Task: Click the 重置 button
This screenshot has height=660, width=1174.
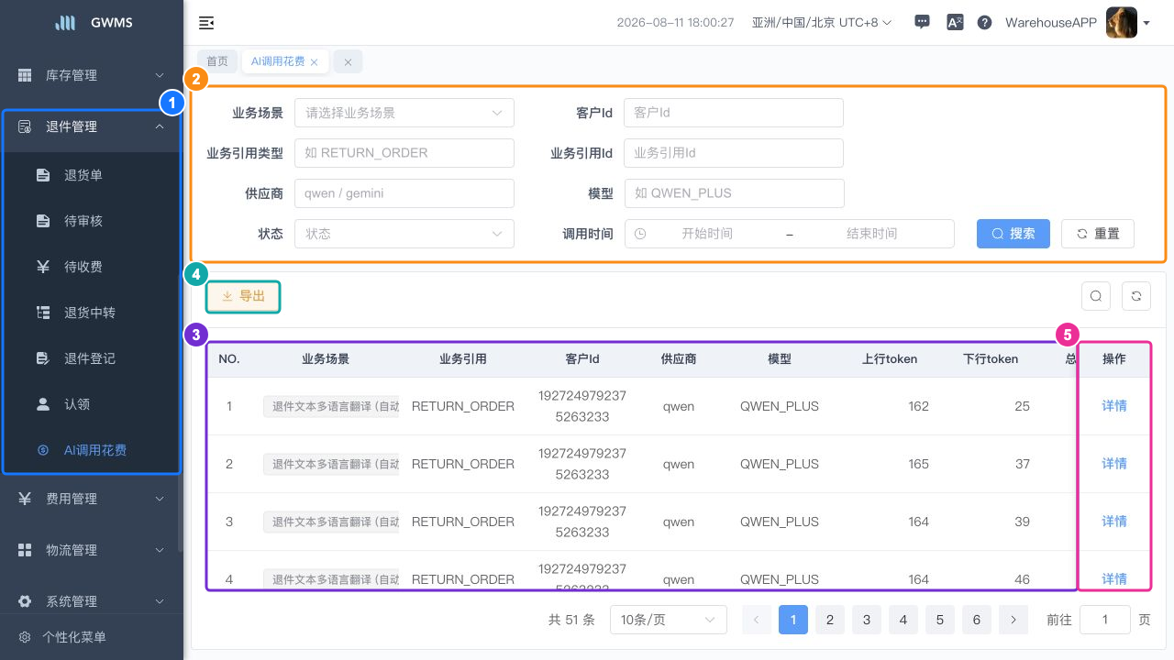Action: (1098, 234)
